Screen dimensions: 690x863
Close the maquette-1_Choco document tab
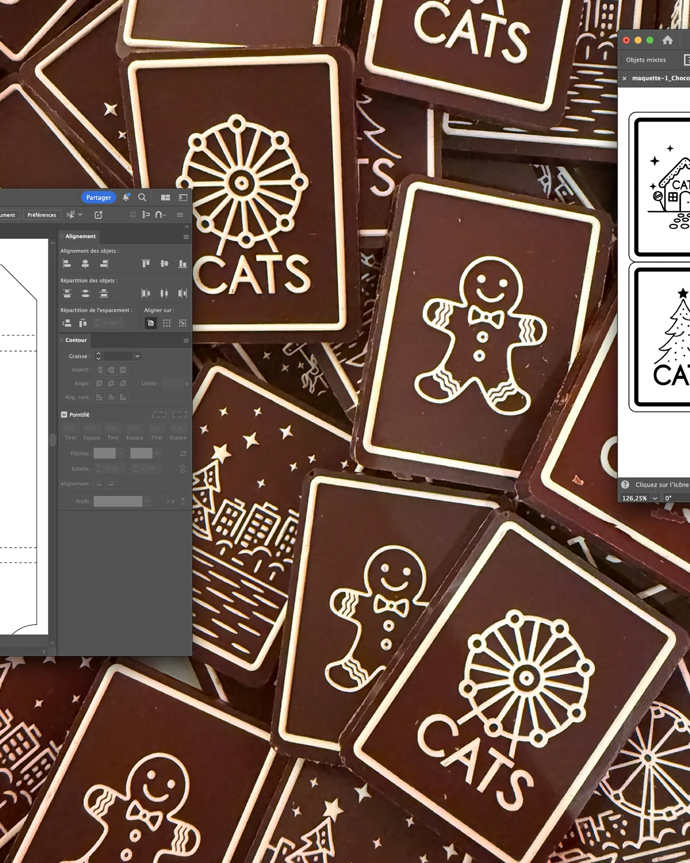click(x=624, y=78)
